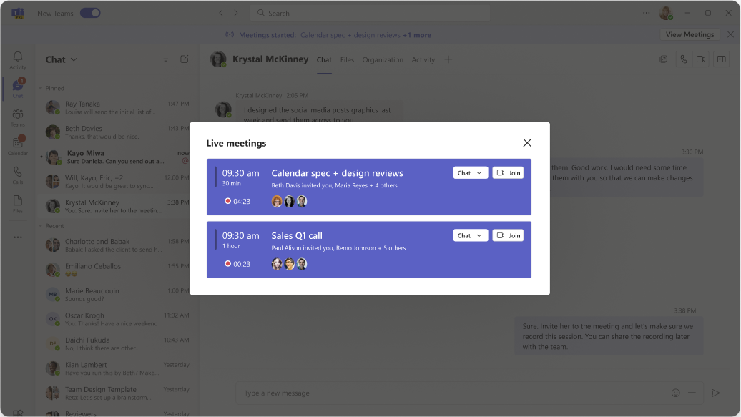Collapse the Pinned chats section

click(x=41, y=88)
